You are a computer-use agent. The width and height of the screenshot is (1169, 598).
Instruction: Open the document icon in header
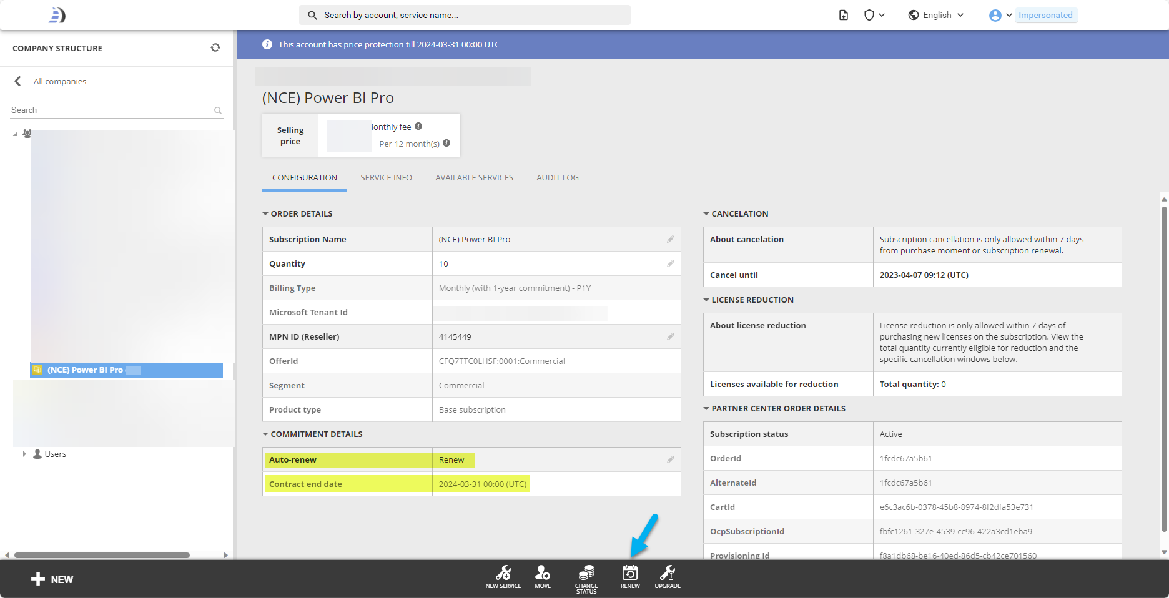pos(844,15)
